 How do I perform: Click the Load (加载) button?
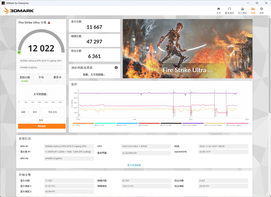tap(23, 112)
